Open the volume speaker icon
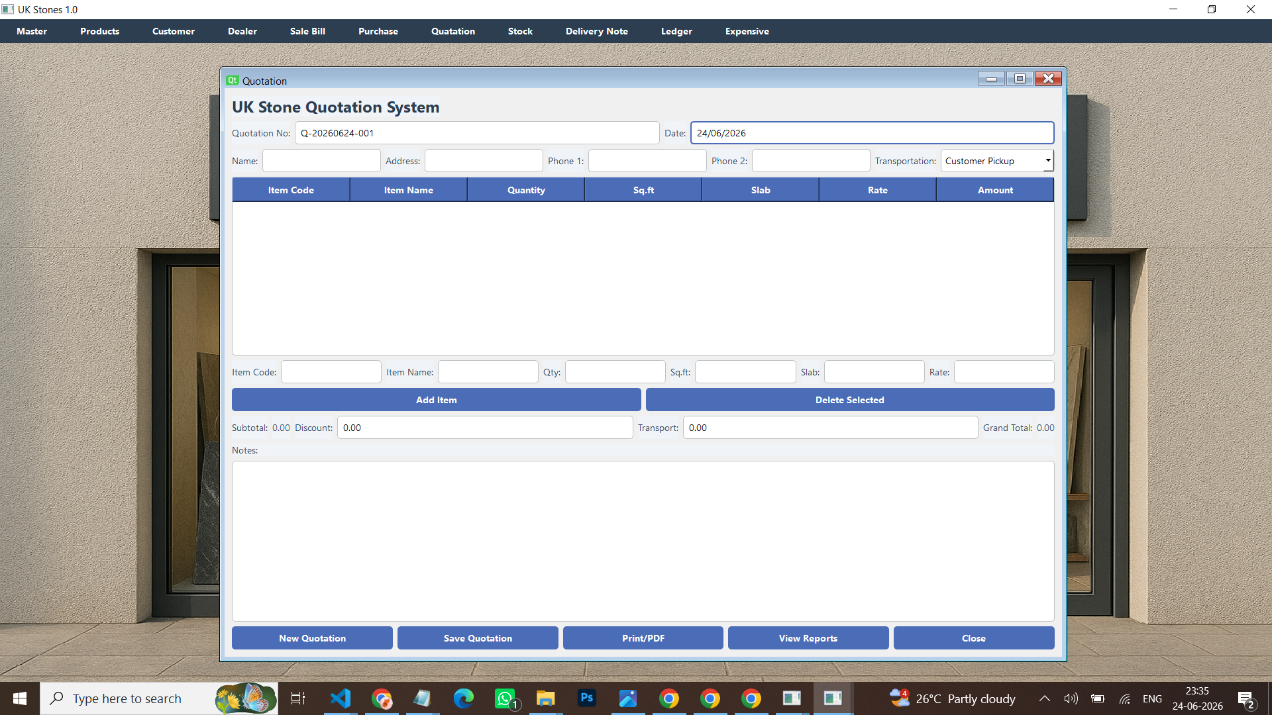Image resolution: width=1272 pixels, height=715 pixels. (x=1071, y=698)
